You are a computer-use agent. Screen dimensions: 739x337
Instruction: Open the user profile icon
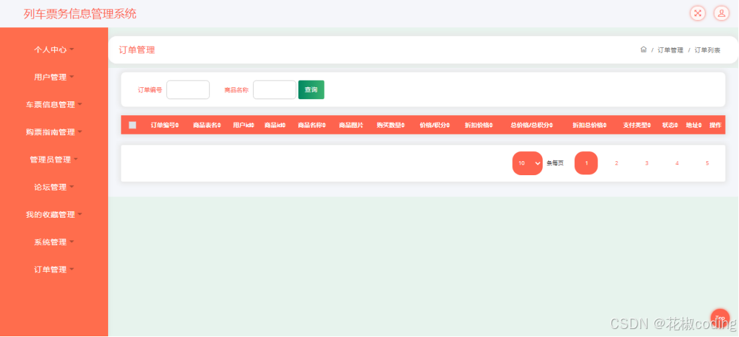721,13
